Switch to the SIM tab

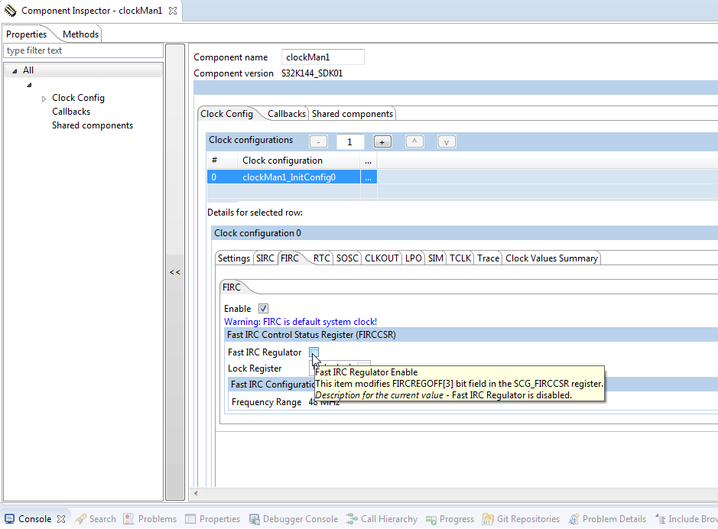(x=436, y=258)
